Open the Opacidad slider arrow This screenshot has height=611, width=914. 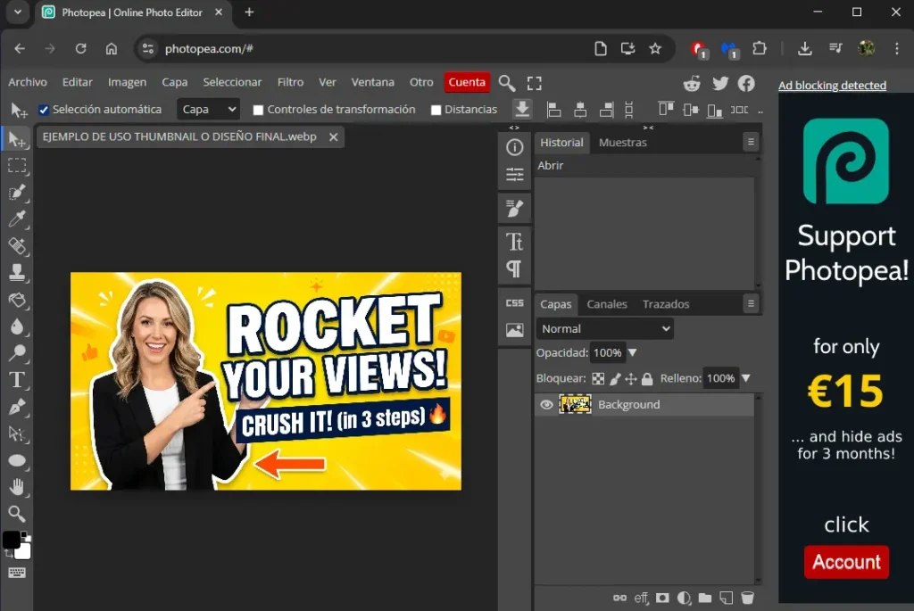633,353
